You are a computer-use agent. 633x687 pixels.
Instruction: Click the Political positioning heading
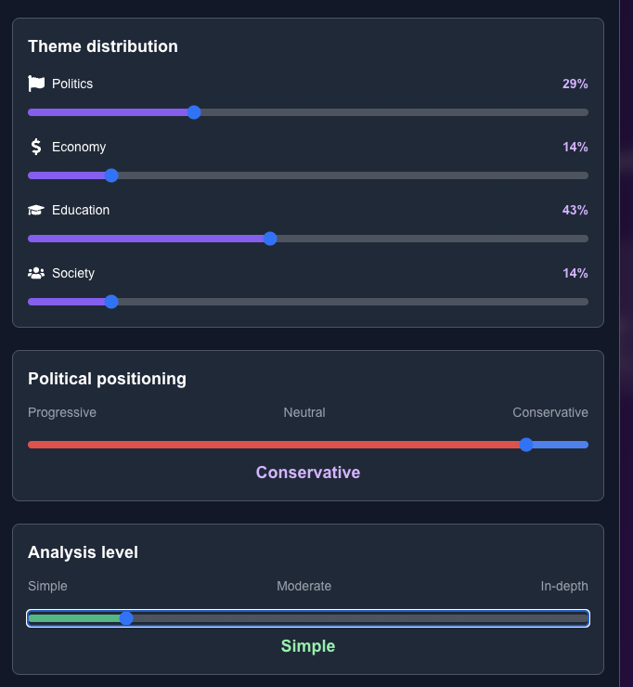(107, 379)
